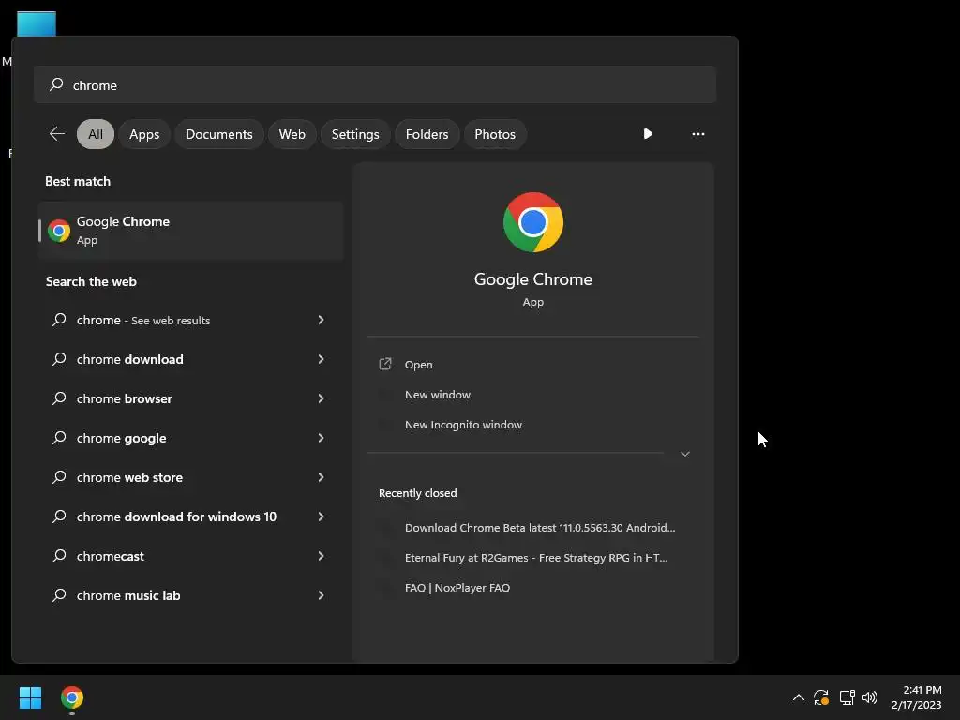Viewport: 960px width, 720px height.
Task: Select chrome web store suggestion text
Action: coord(129,477)
